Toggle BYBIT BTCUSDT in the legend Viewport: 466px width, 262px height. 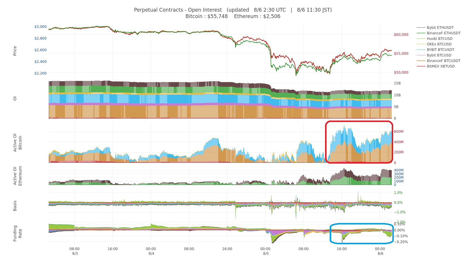coord(440,49)
